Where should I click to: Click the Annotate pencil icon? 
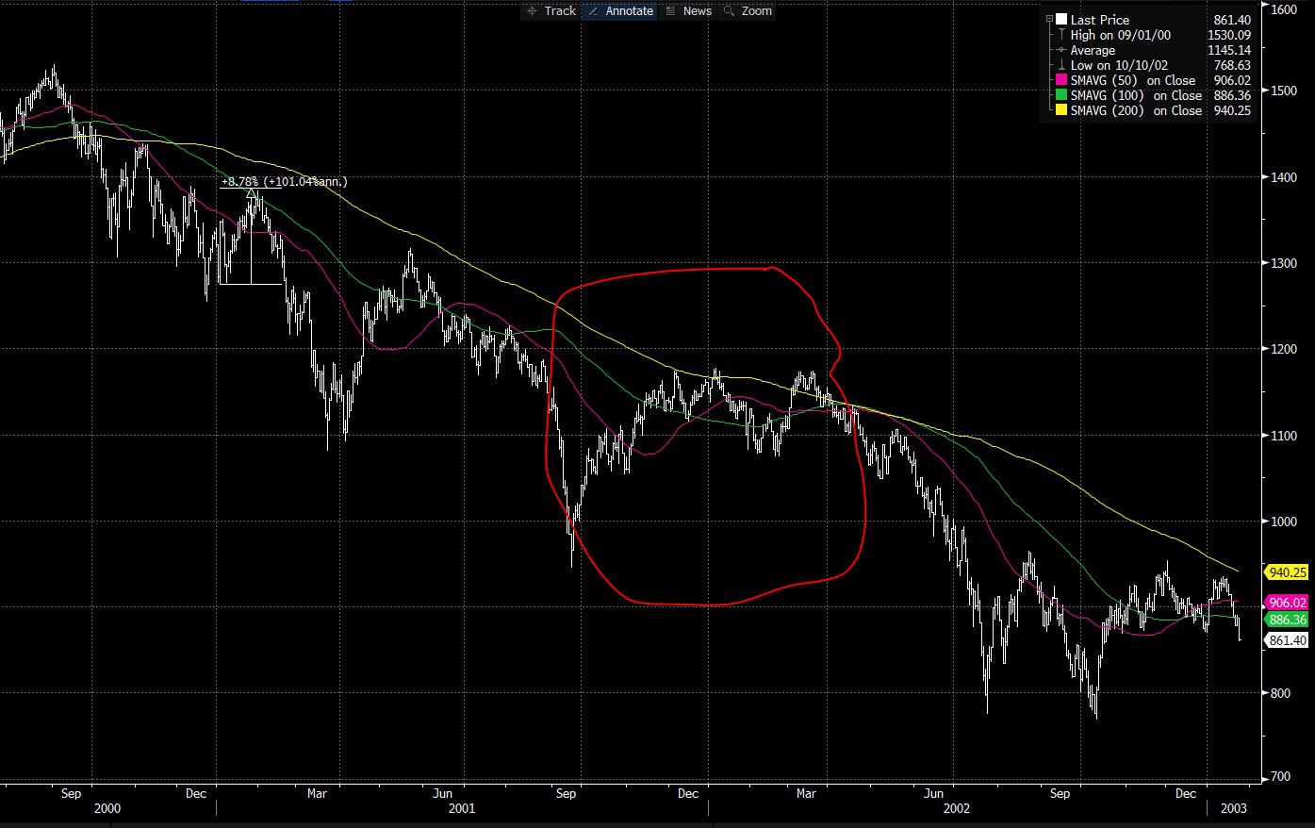[x=594, y=11]
